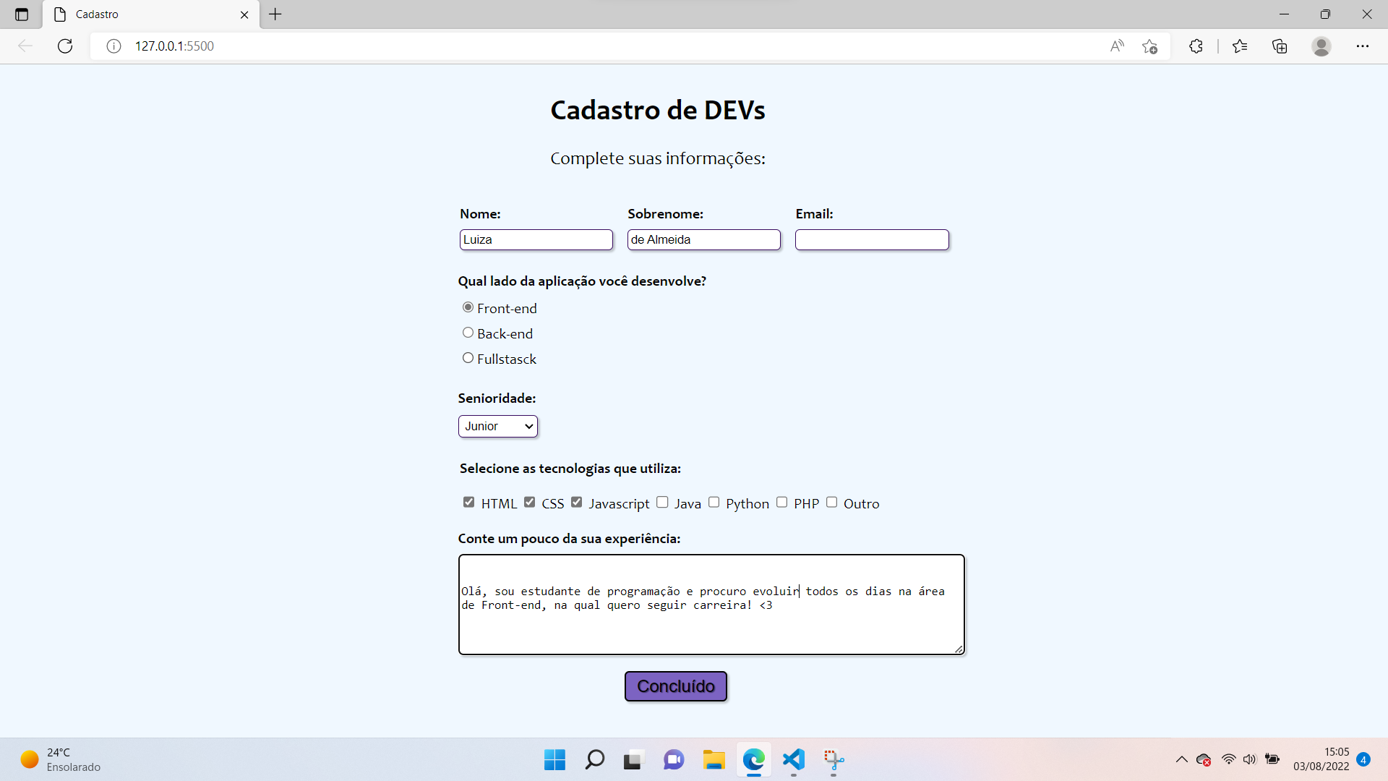Check the Java technology checkbox

point(662,502)
